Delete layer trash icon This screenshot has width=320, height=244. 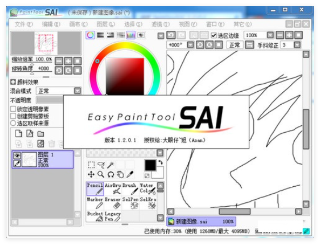[x=52, y=144]
